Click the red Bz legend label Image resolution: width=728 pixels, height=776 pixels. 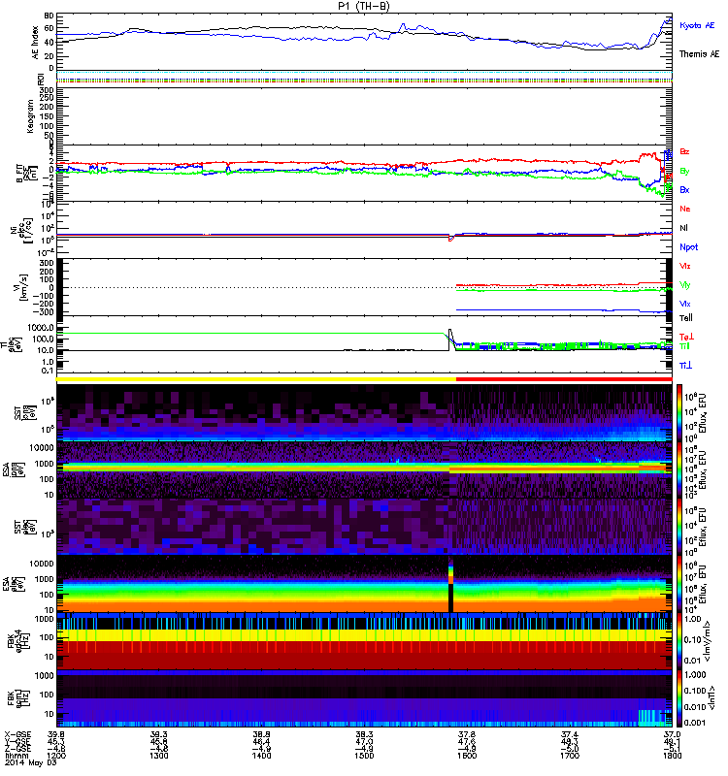coord(684,151)
